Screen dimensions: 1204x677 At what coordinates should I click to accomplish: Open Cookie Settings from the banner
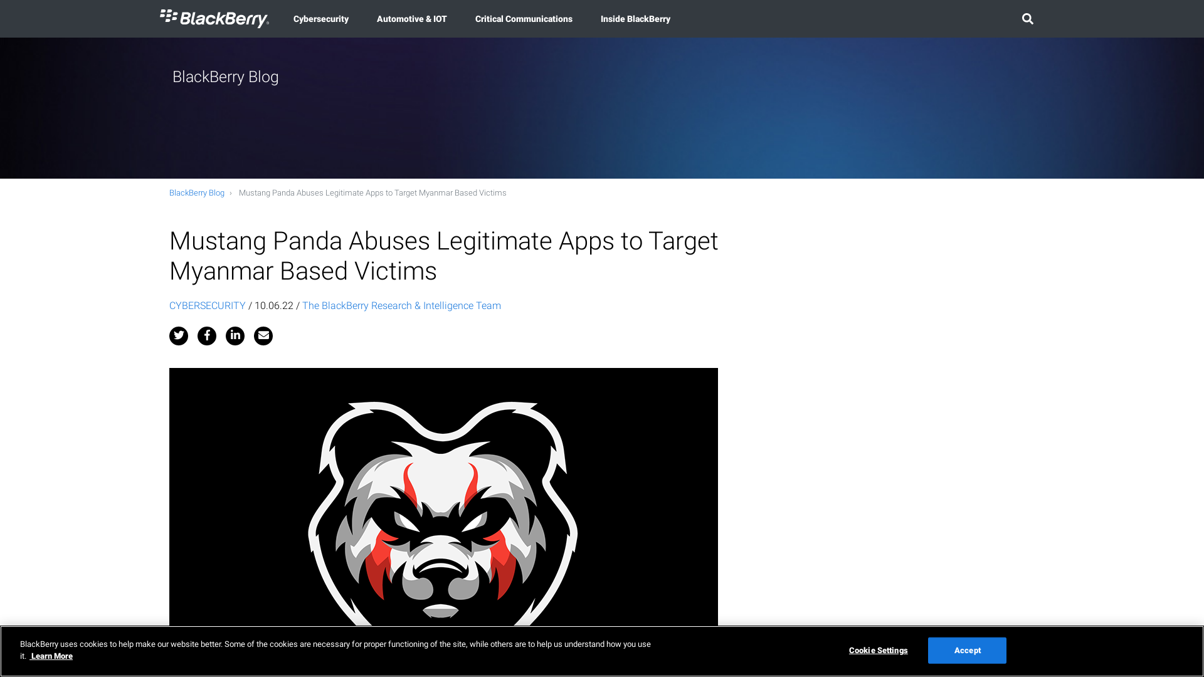(877, 650)
